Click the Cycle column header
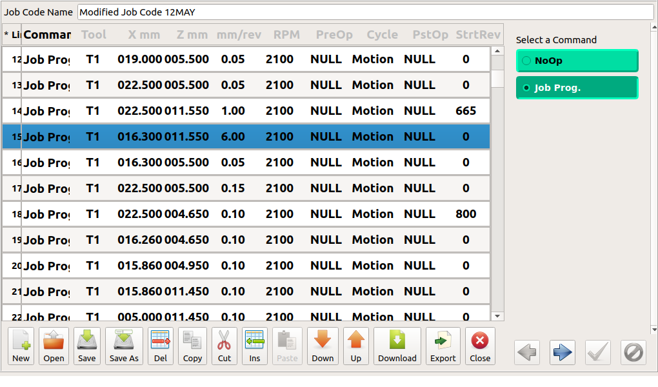Image resolution: width=658 pixels, height=387 pixels. (x=382, y=35)
